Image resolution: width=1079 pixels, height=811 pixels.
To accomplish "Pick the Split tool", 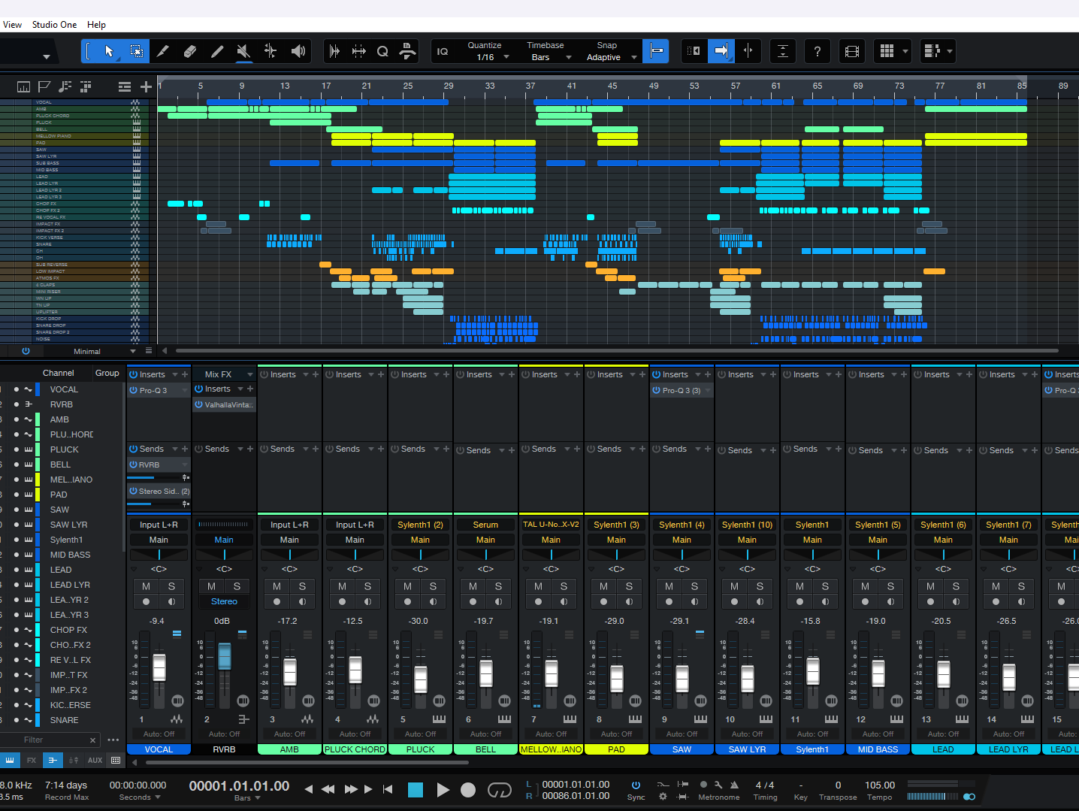I will (271, 51).
